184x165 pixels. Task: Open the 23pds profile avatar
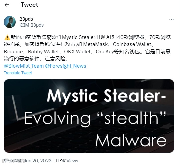click(10, 22)
